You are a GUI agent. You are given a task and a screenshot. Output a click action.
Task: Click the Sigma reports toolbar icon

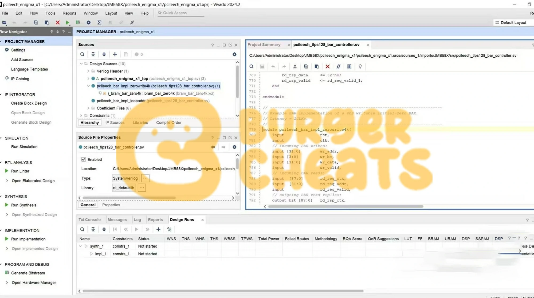point(99,23)
